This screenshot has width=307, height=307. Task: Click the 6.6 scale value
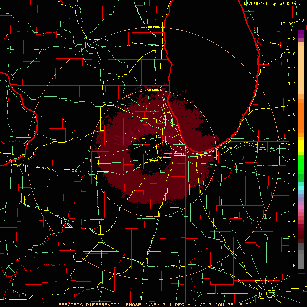tap(292, 99)
